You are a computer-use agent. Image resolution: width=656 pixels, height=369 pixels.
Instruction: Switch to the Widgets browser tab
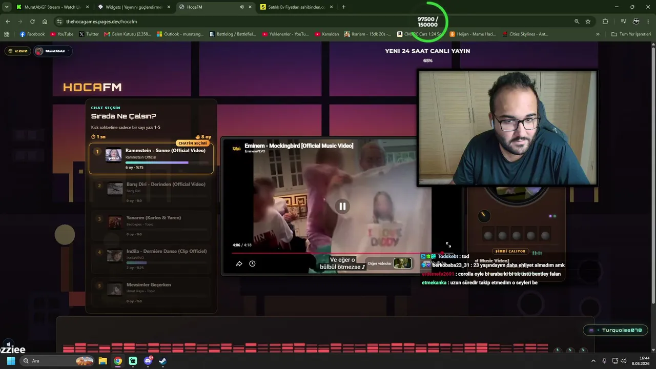133,7
